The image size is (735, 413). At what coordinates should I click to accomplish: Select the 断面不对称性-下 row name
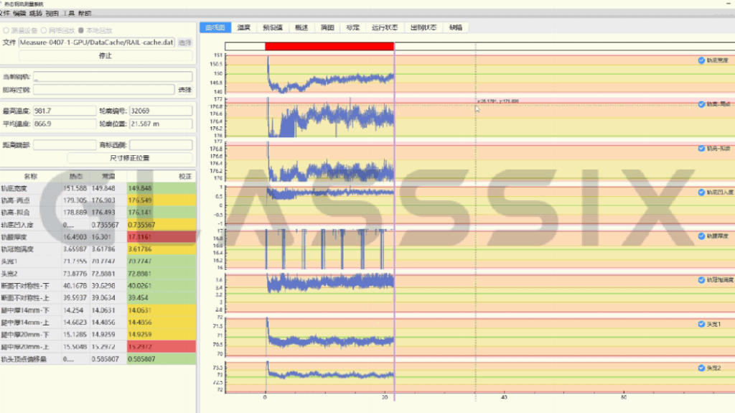pos(25,286)
